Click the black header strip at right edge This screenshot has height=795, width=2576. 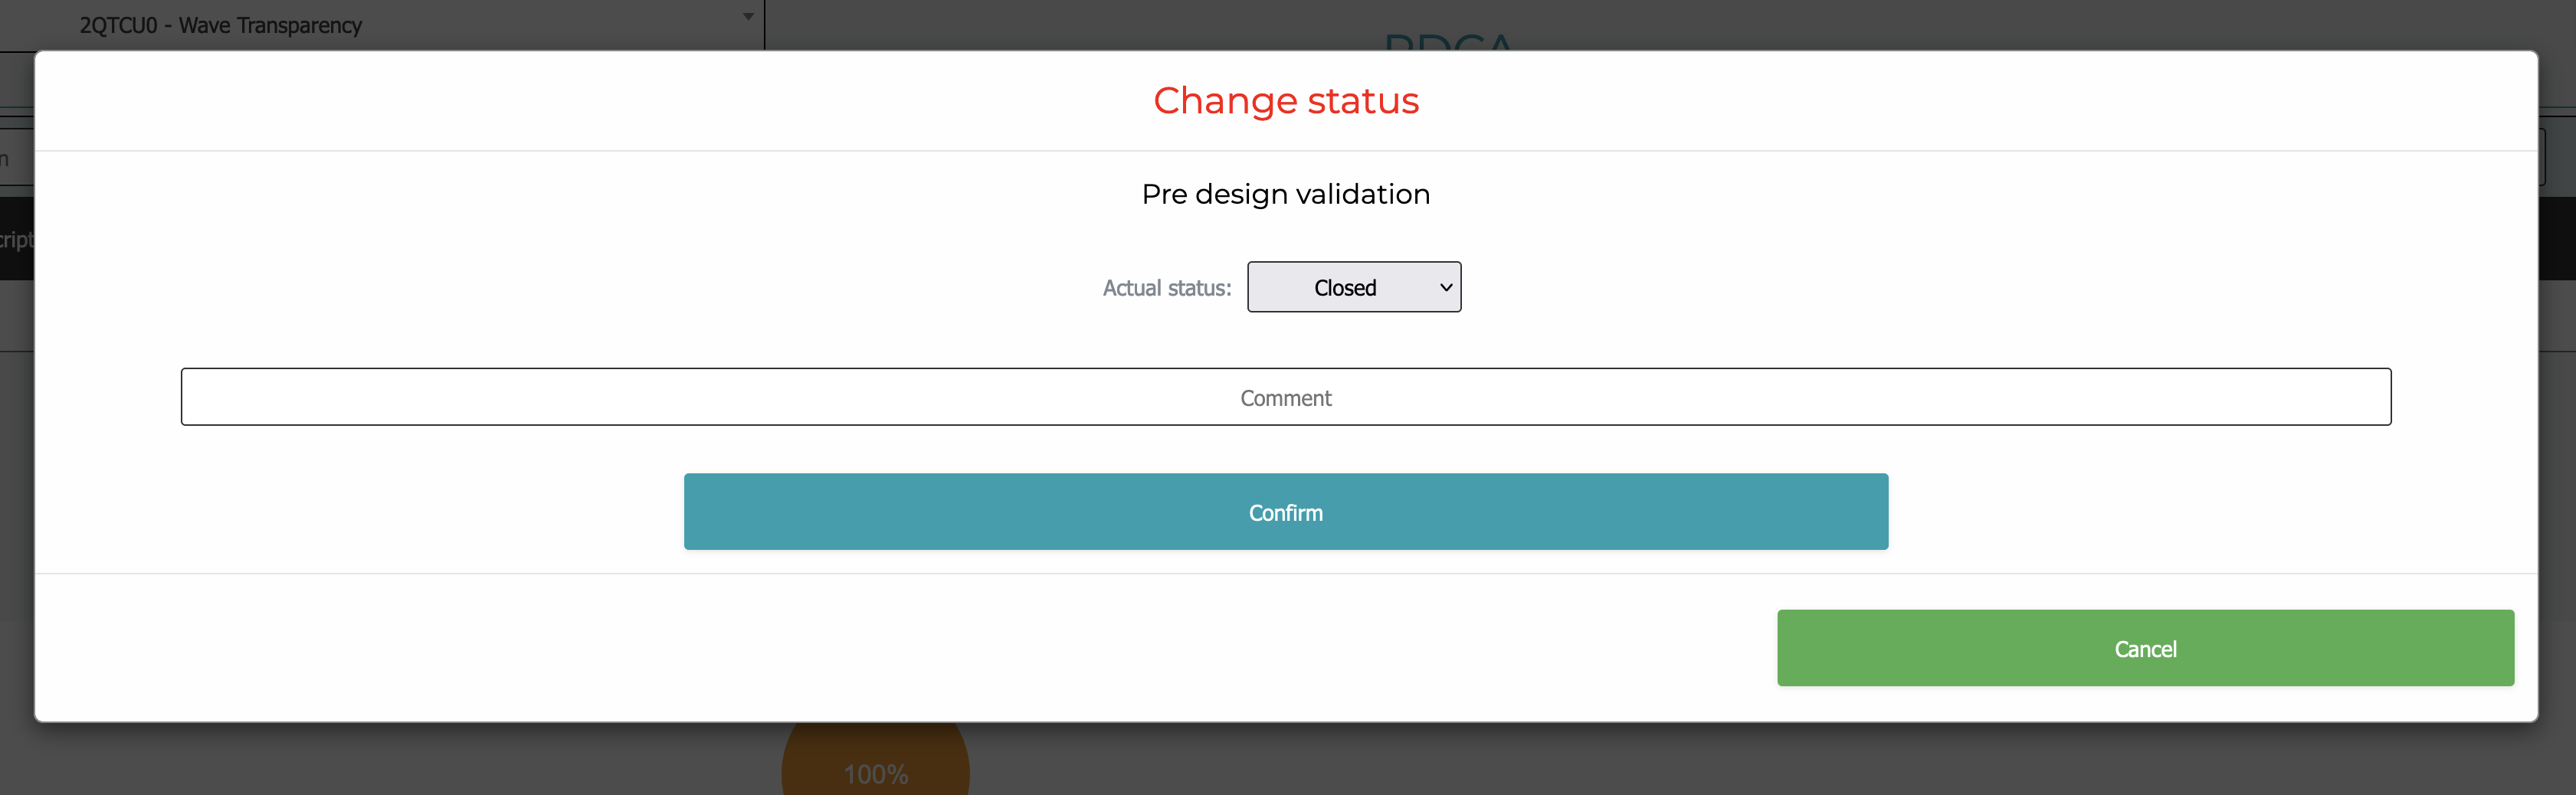coord(2557,238)
